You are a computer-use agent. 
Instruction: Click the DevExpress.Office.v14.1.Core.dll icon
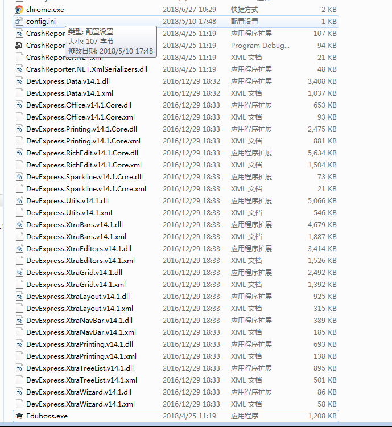click(x=19, y=105)
